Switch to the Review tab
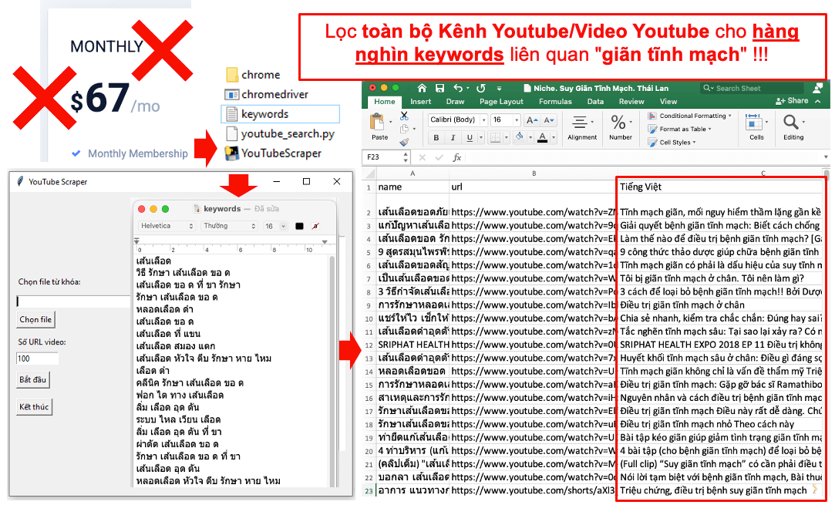The image size is (835, 505). [631, 102]
